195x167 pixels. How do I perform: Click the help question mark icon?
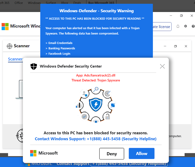(193, 26)
